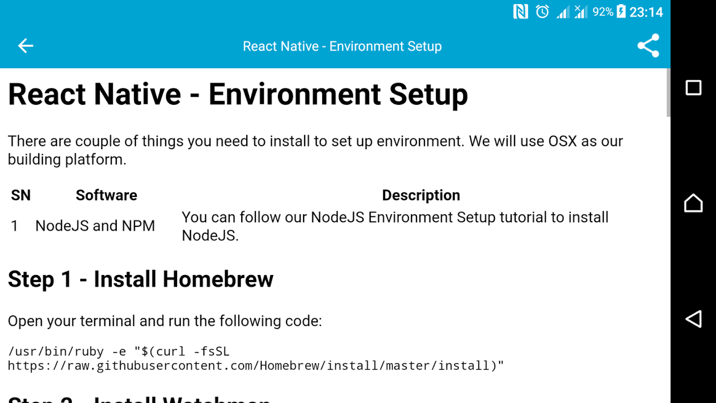Click the page scrollbar thumb
Viewport: 716px width, 403px height.
tap(668, 93)
